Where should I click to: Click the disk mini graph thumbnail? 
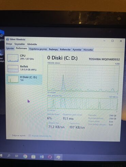(x=13, y=79)
